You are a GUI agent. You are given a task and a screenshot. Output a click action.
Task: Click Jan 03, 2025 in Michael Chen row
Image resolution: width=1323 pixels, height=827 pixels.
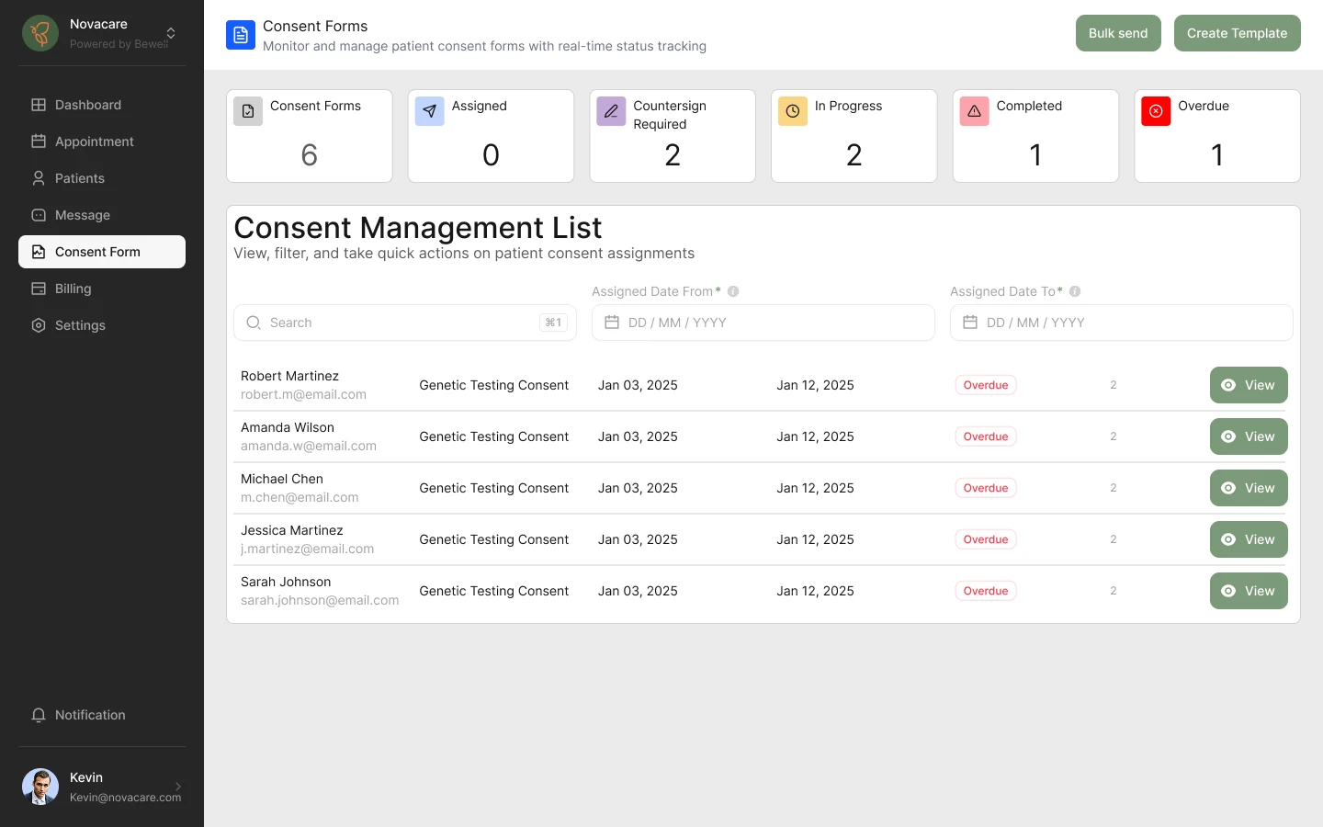(x=638, y=488)
